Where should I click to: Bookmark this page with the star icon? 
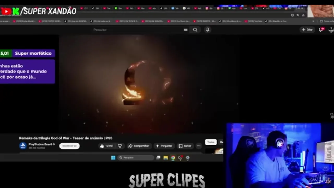point(303,15)
